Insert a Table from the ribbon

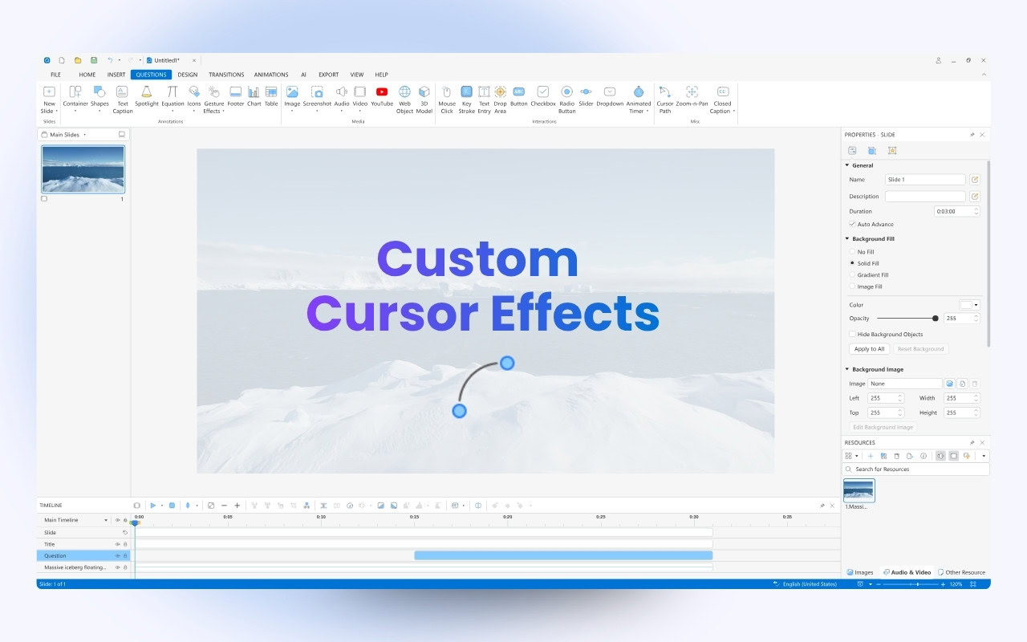[271, 96]
